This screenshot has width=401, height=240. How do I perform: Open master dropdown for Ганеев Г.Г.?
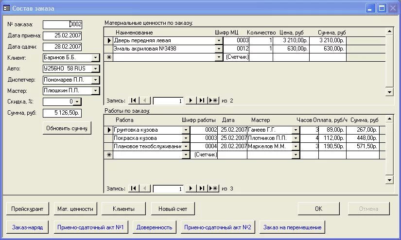tap(296, 130)
